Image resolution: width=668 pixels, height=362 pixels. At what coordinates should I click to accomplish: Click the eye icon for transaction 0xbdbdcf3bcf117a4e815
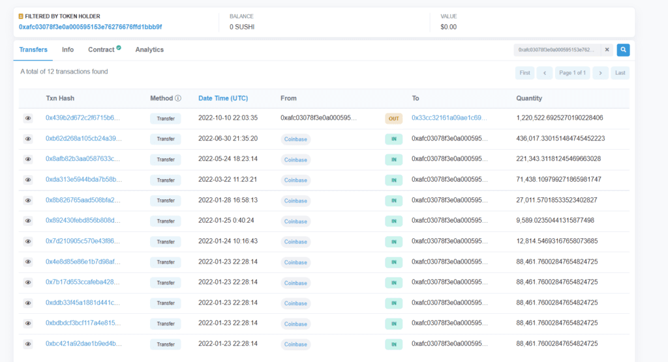[28, 324]
